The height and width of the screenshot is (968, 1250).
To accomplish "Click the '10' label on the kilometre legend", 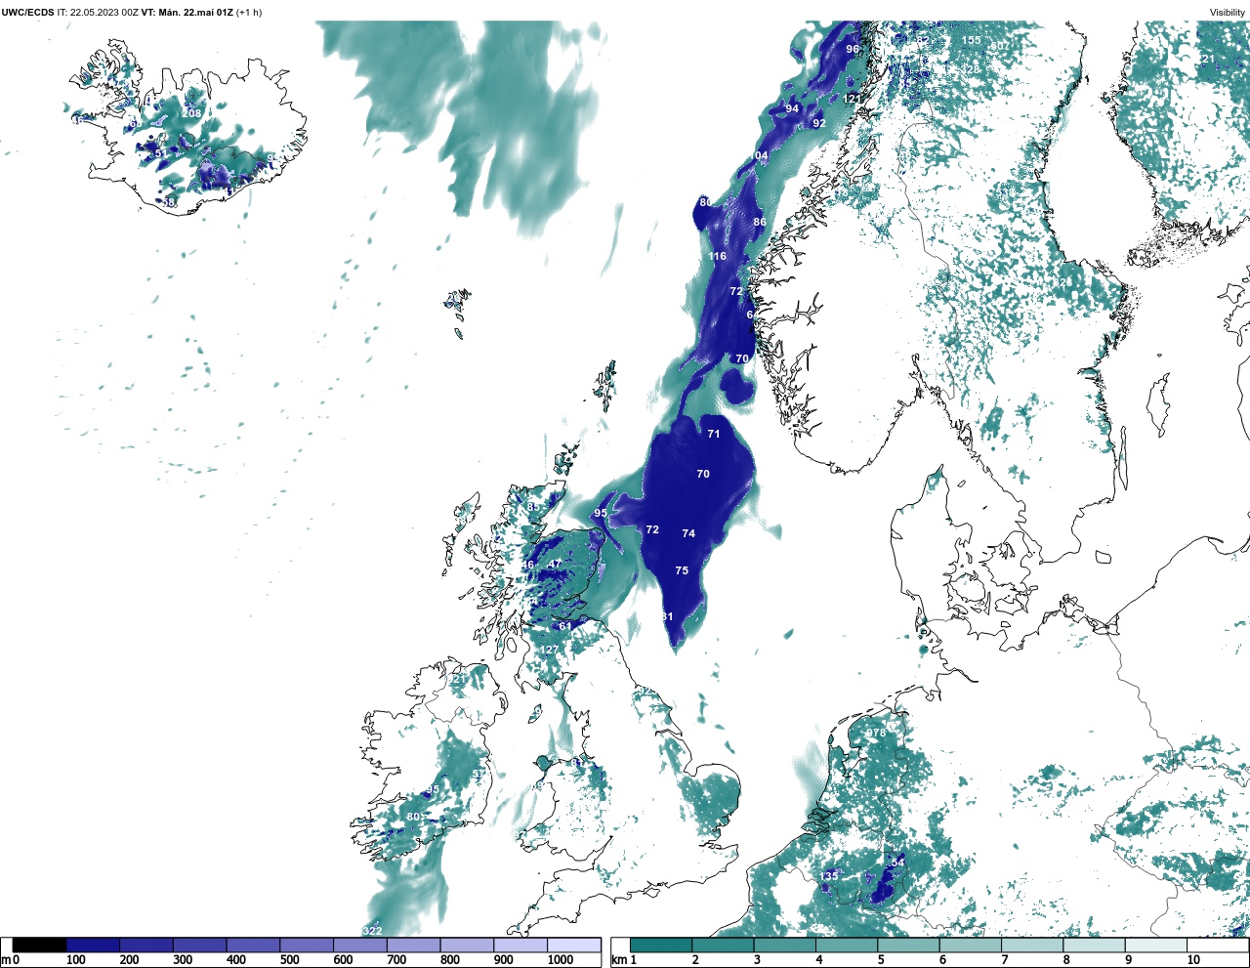I will [1193, 960].
